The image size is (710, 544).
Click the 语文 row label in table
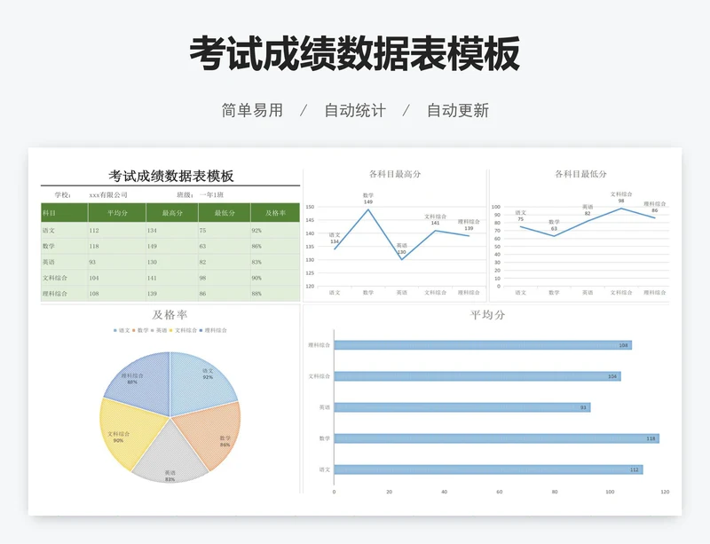coord(49,231)
